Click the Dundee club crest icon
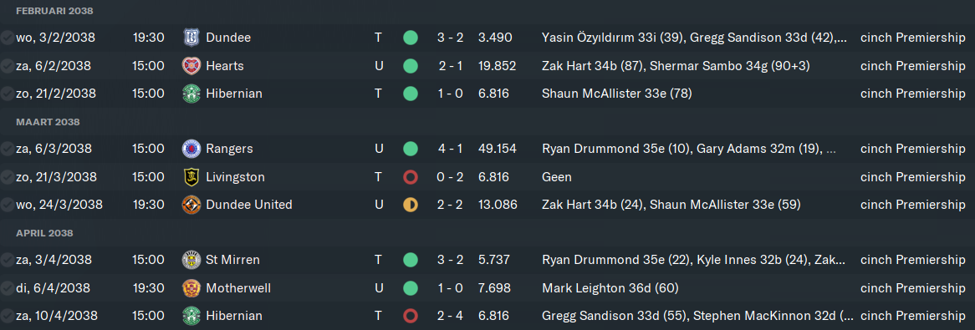The width and height of the screenshot is (975, 330). pos(191,38)
